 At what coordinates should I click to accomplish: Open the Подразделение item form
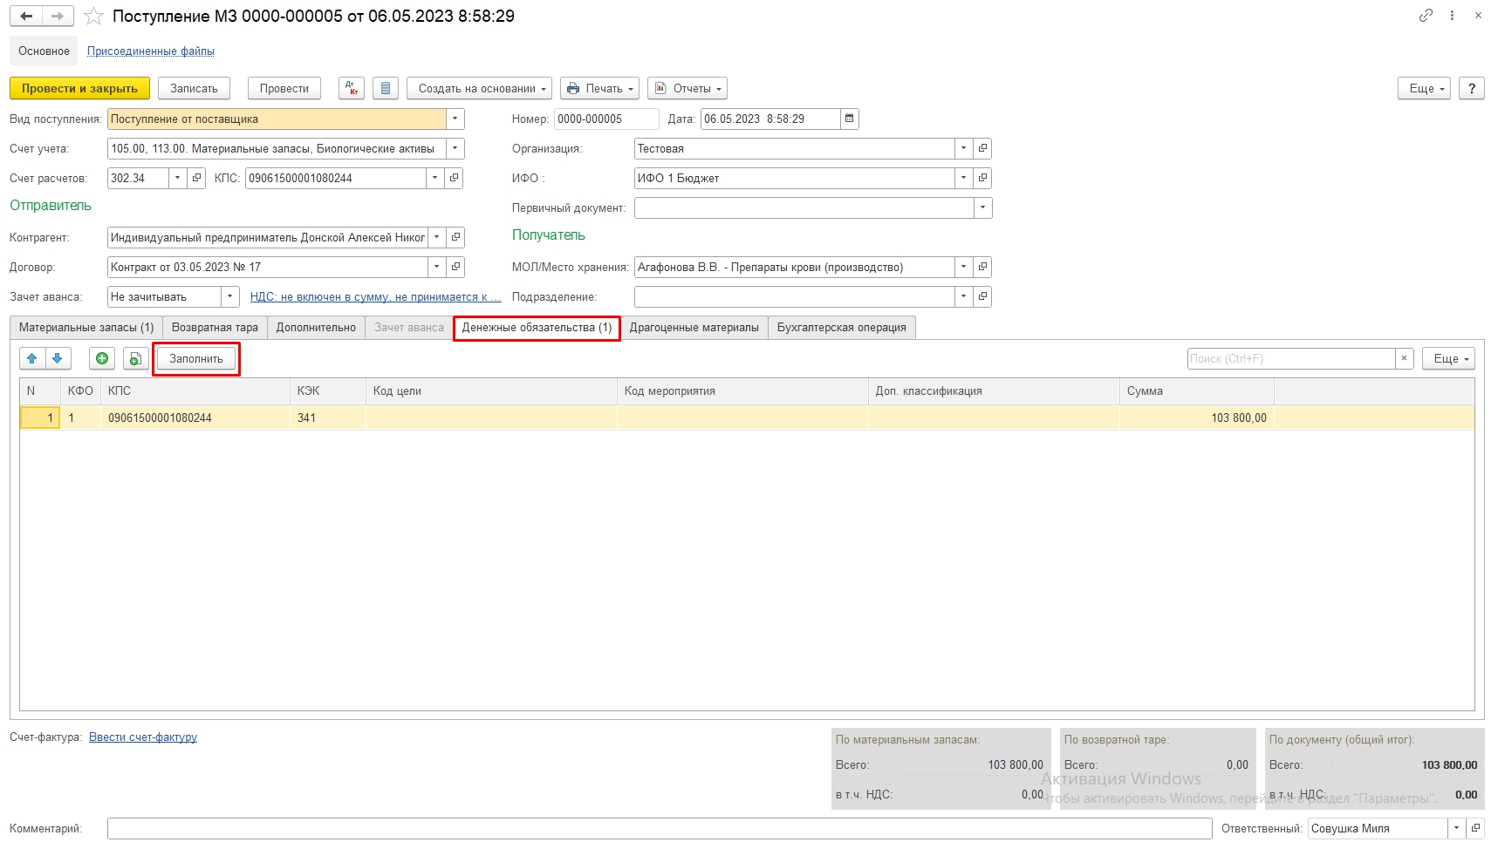coord(982,296)
